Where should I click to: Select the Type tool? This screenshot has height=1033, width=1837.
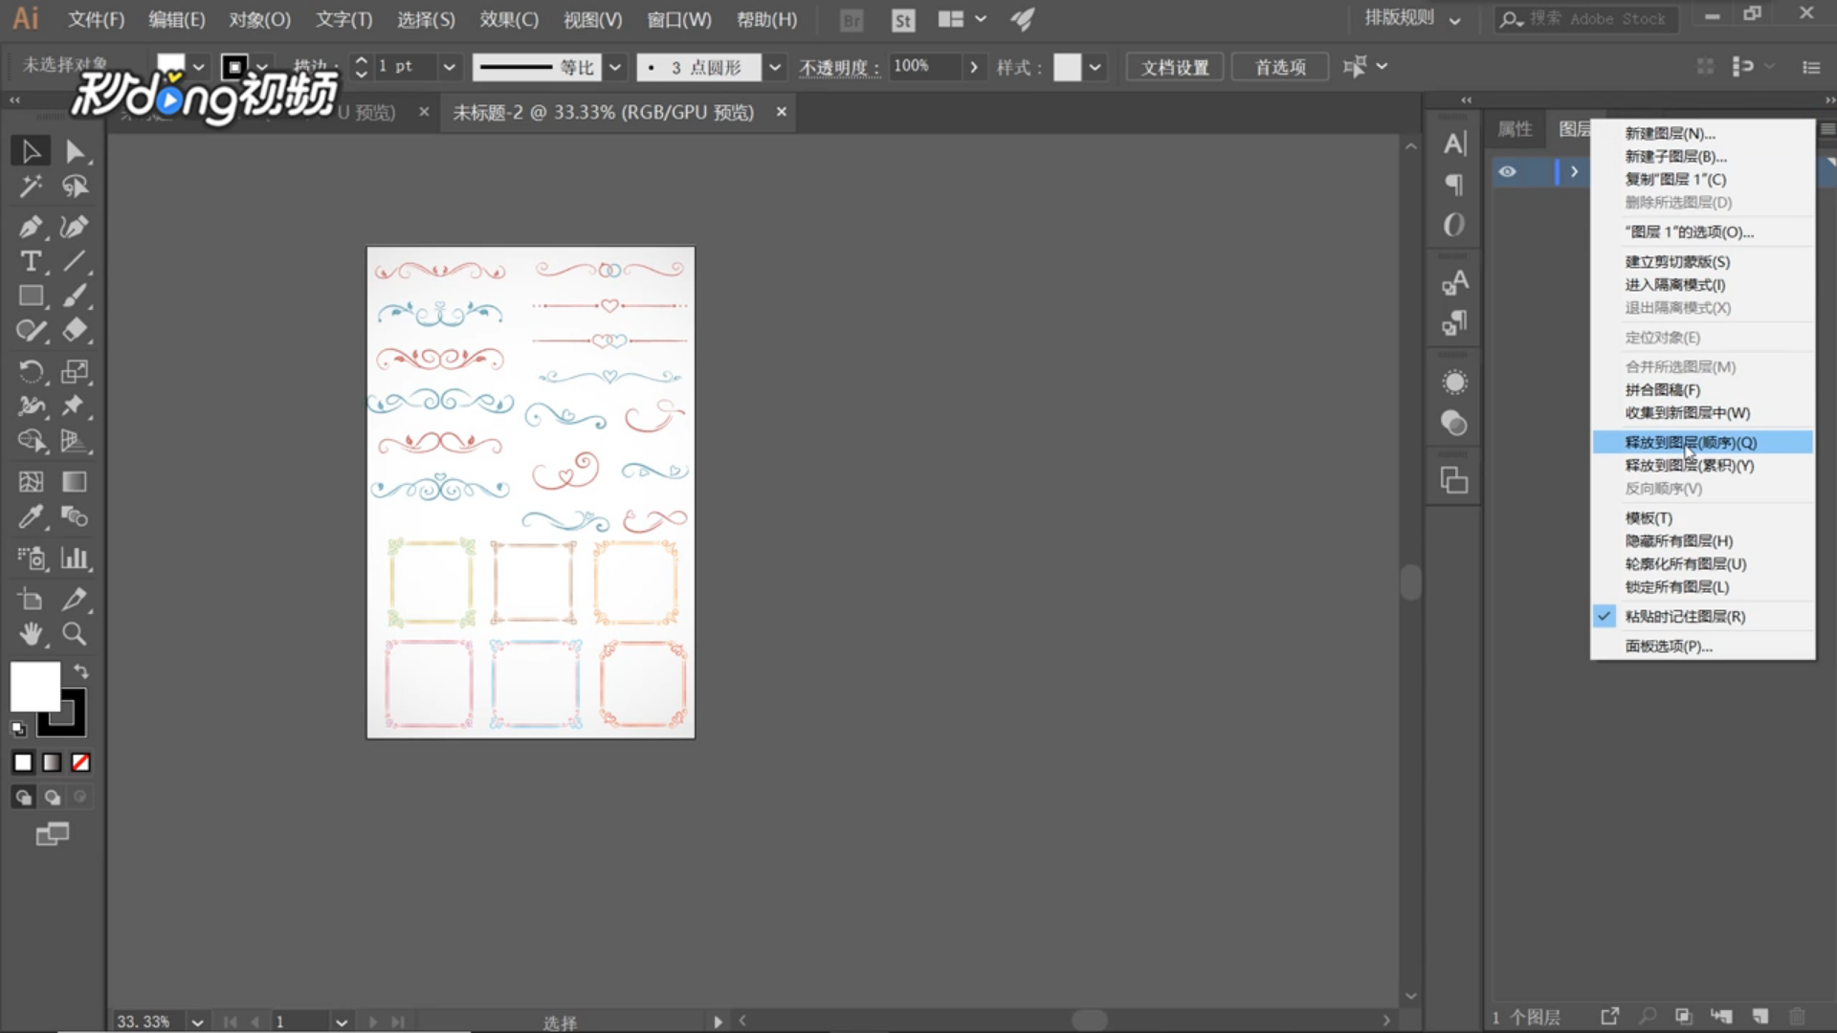(31, 261)
